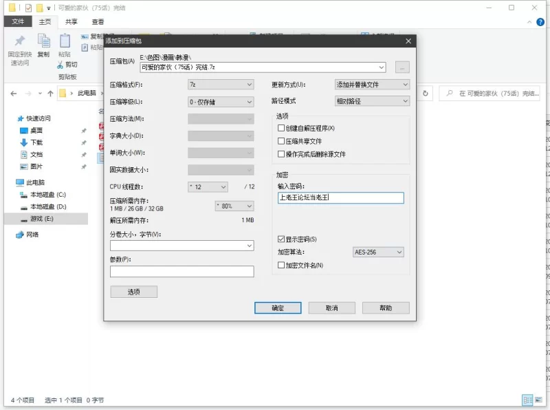Open the compression level dropdown
This screenshot has height=410, width=550.
click(221, 102)
